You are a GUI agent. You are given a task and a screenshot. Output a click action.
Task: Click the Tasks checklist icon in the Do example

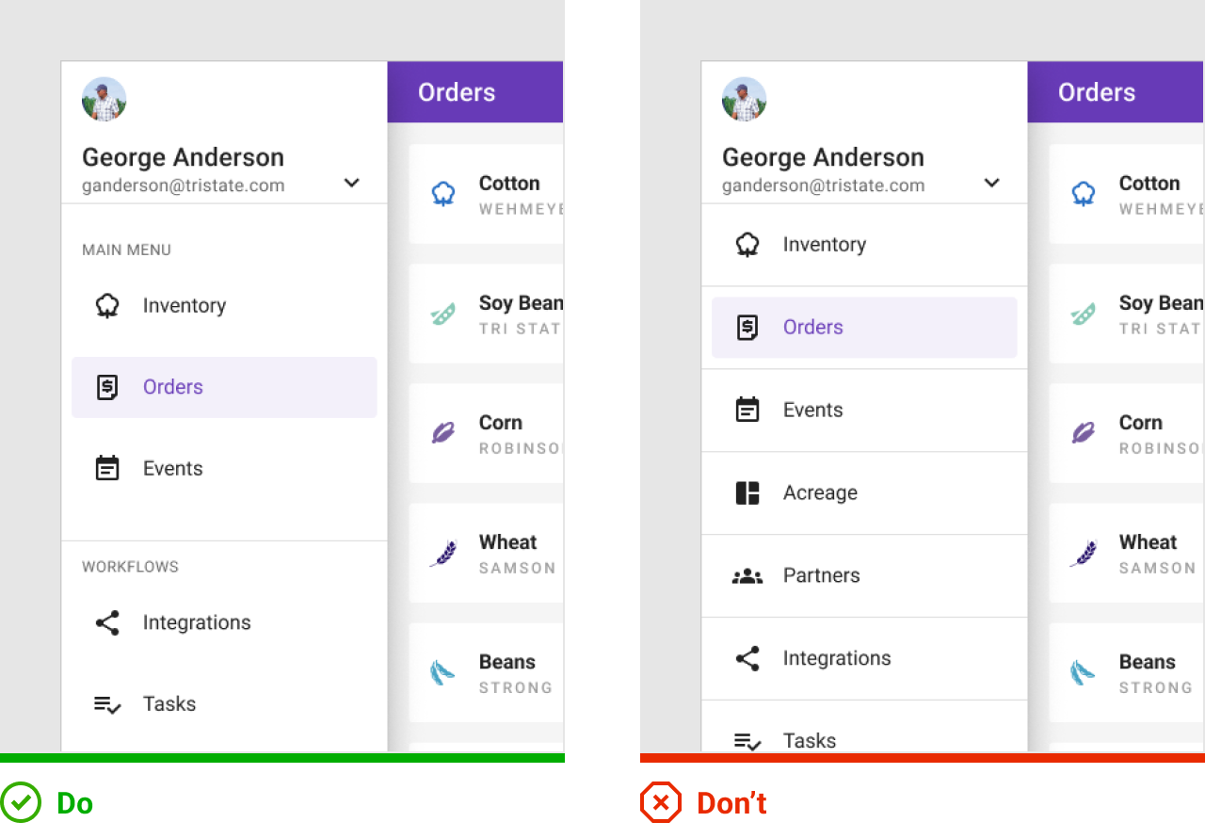coord(107,704)
